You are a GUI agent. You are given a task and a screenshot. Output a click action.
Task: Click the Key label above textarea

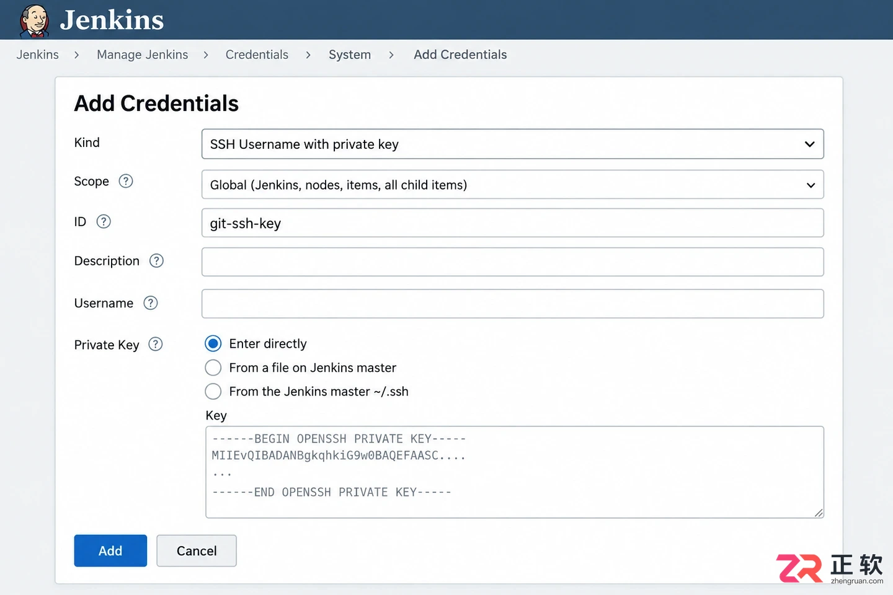click(x=216, y=415)
